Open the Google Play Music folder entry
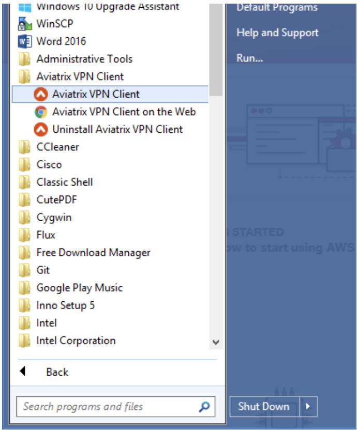Image resolution: width=357 pixels, height=430 pixels. tap(80, 288)
